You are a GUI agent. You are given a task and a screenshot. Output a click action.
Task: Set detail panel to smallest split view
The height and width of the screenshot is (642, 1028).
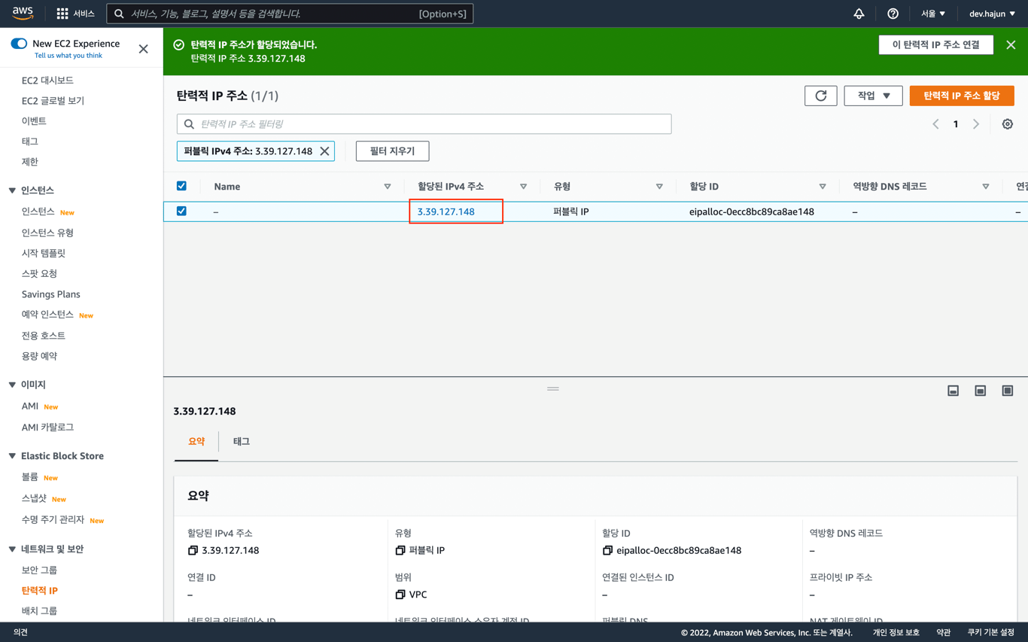tap(953, 391)
